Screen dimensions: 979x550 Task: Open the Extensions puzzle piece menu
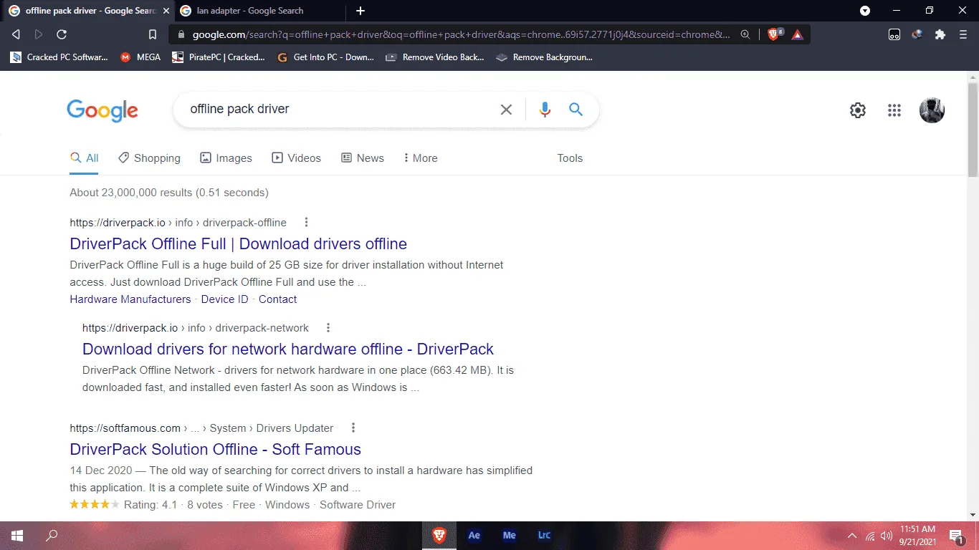click(940, 34)
